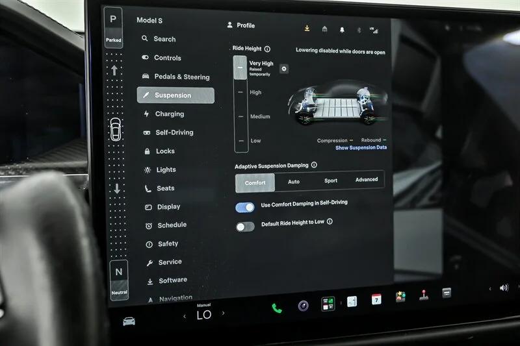520x346 pixels.
Task: Open Pedals & Steering settings
Action: click(175, 77)
